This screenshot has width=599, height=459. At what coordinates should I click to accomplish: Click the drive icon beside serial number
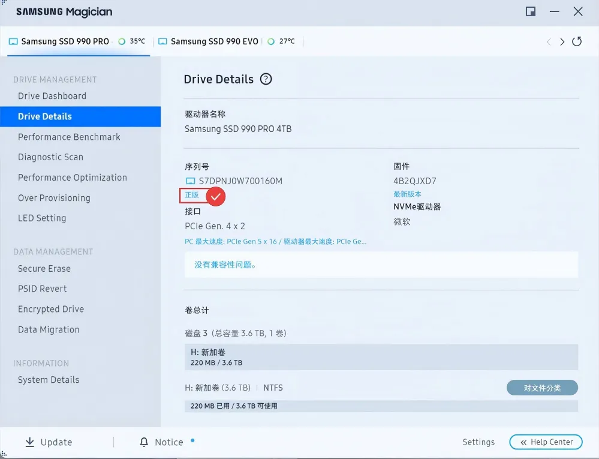pyautogui.click(x=190, y=181)
